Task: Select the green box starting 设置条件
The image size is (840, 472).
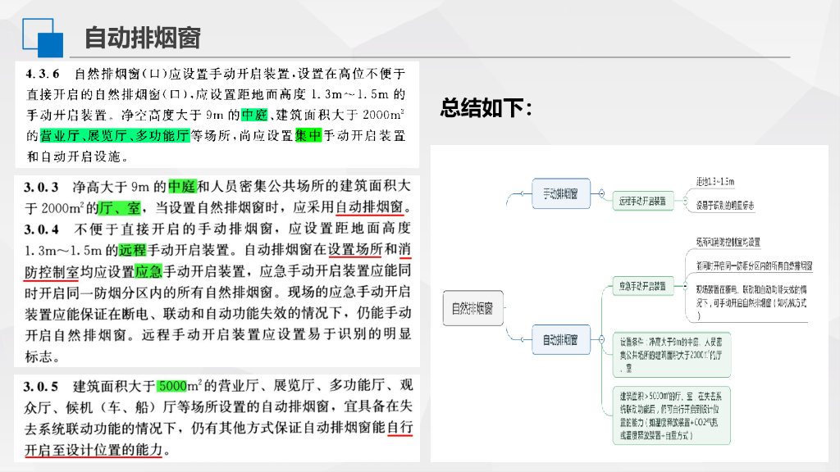Action: point(672,355)
